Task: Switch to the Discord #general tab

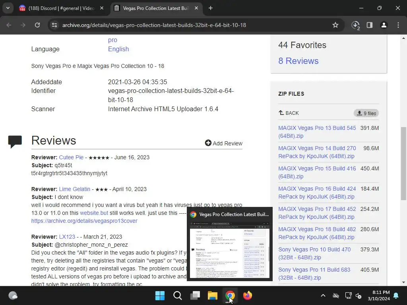Action: point(62,8)
